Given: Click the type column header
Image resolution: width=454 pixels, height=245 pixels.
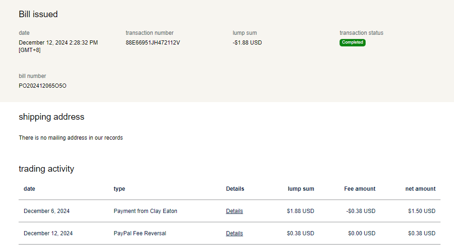Looking at the screenshot, I should click(119, 189).
